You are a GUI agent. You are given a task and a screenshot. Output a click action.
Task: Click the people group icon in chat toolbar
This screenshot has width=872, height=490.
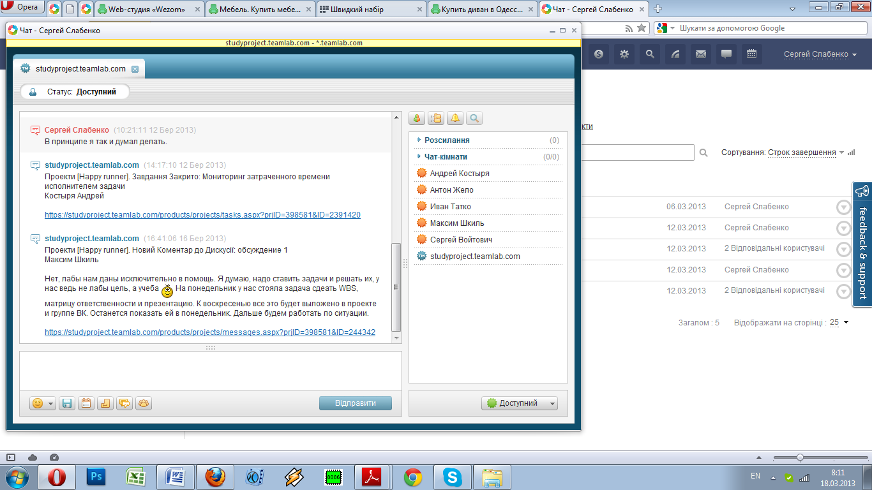[x=144, y=403]
